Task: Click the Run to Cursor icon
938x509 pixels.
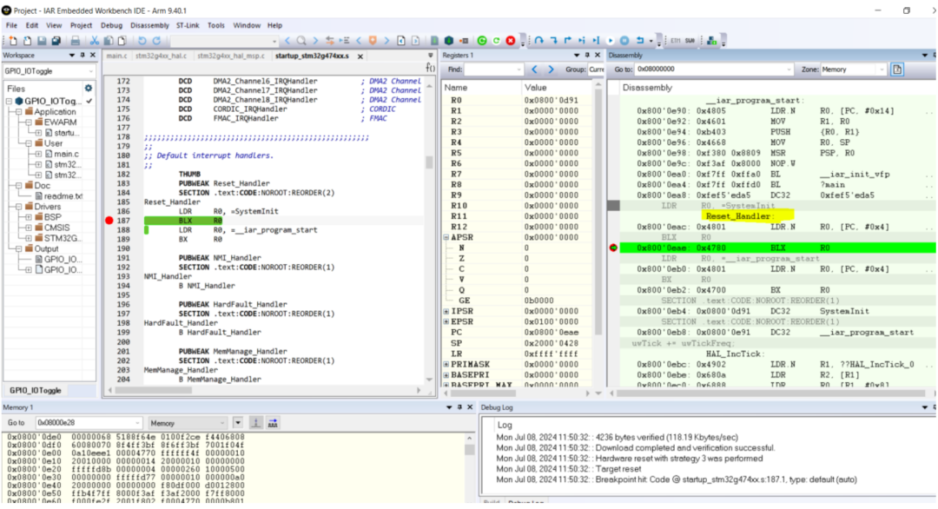Action: [597, 41]
